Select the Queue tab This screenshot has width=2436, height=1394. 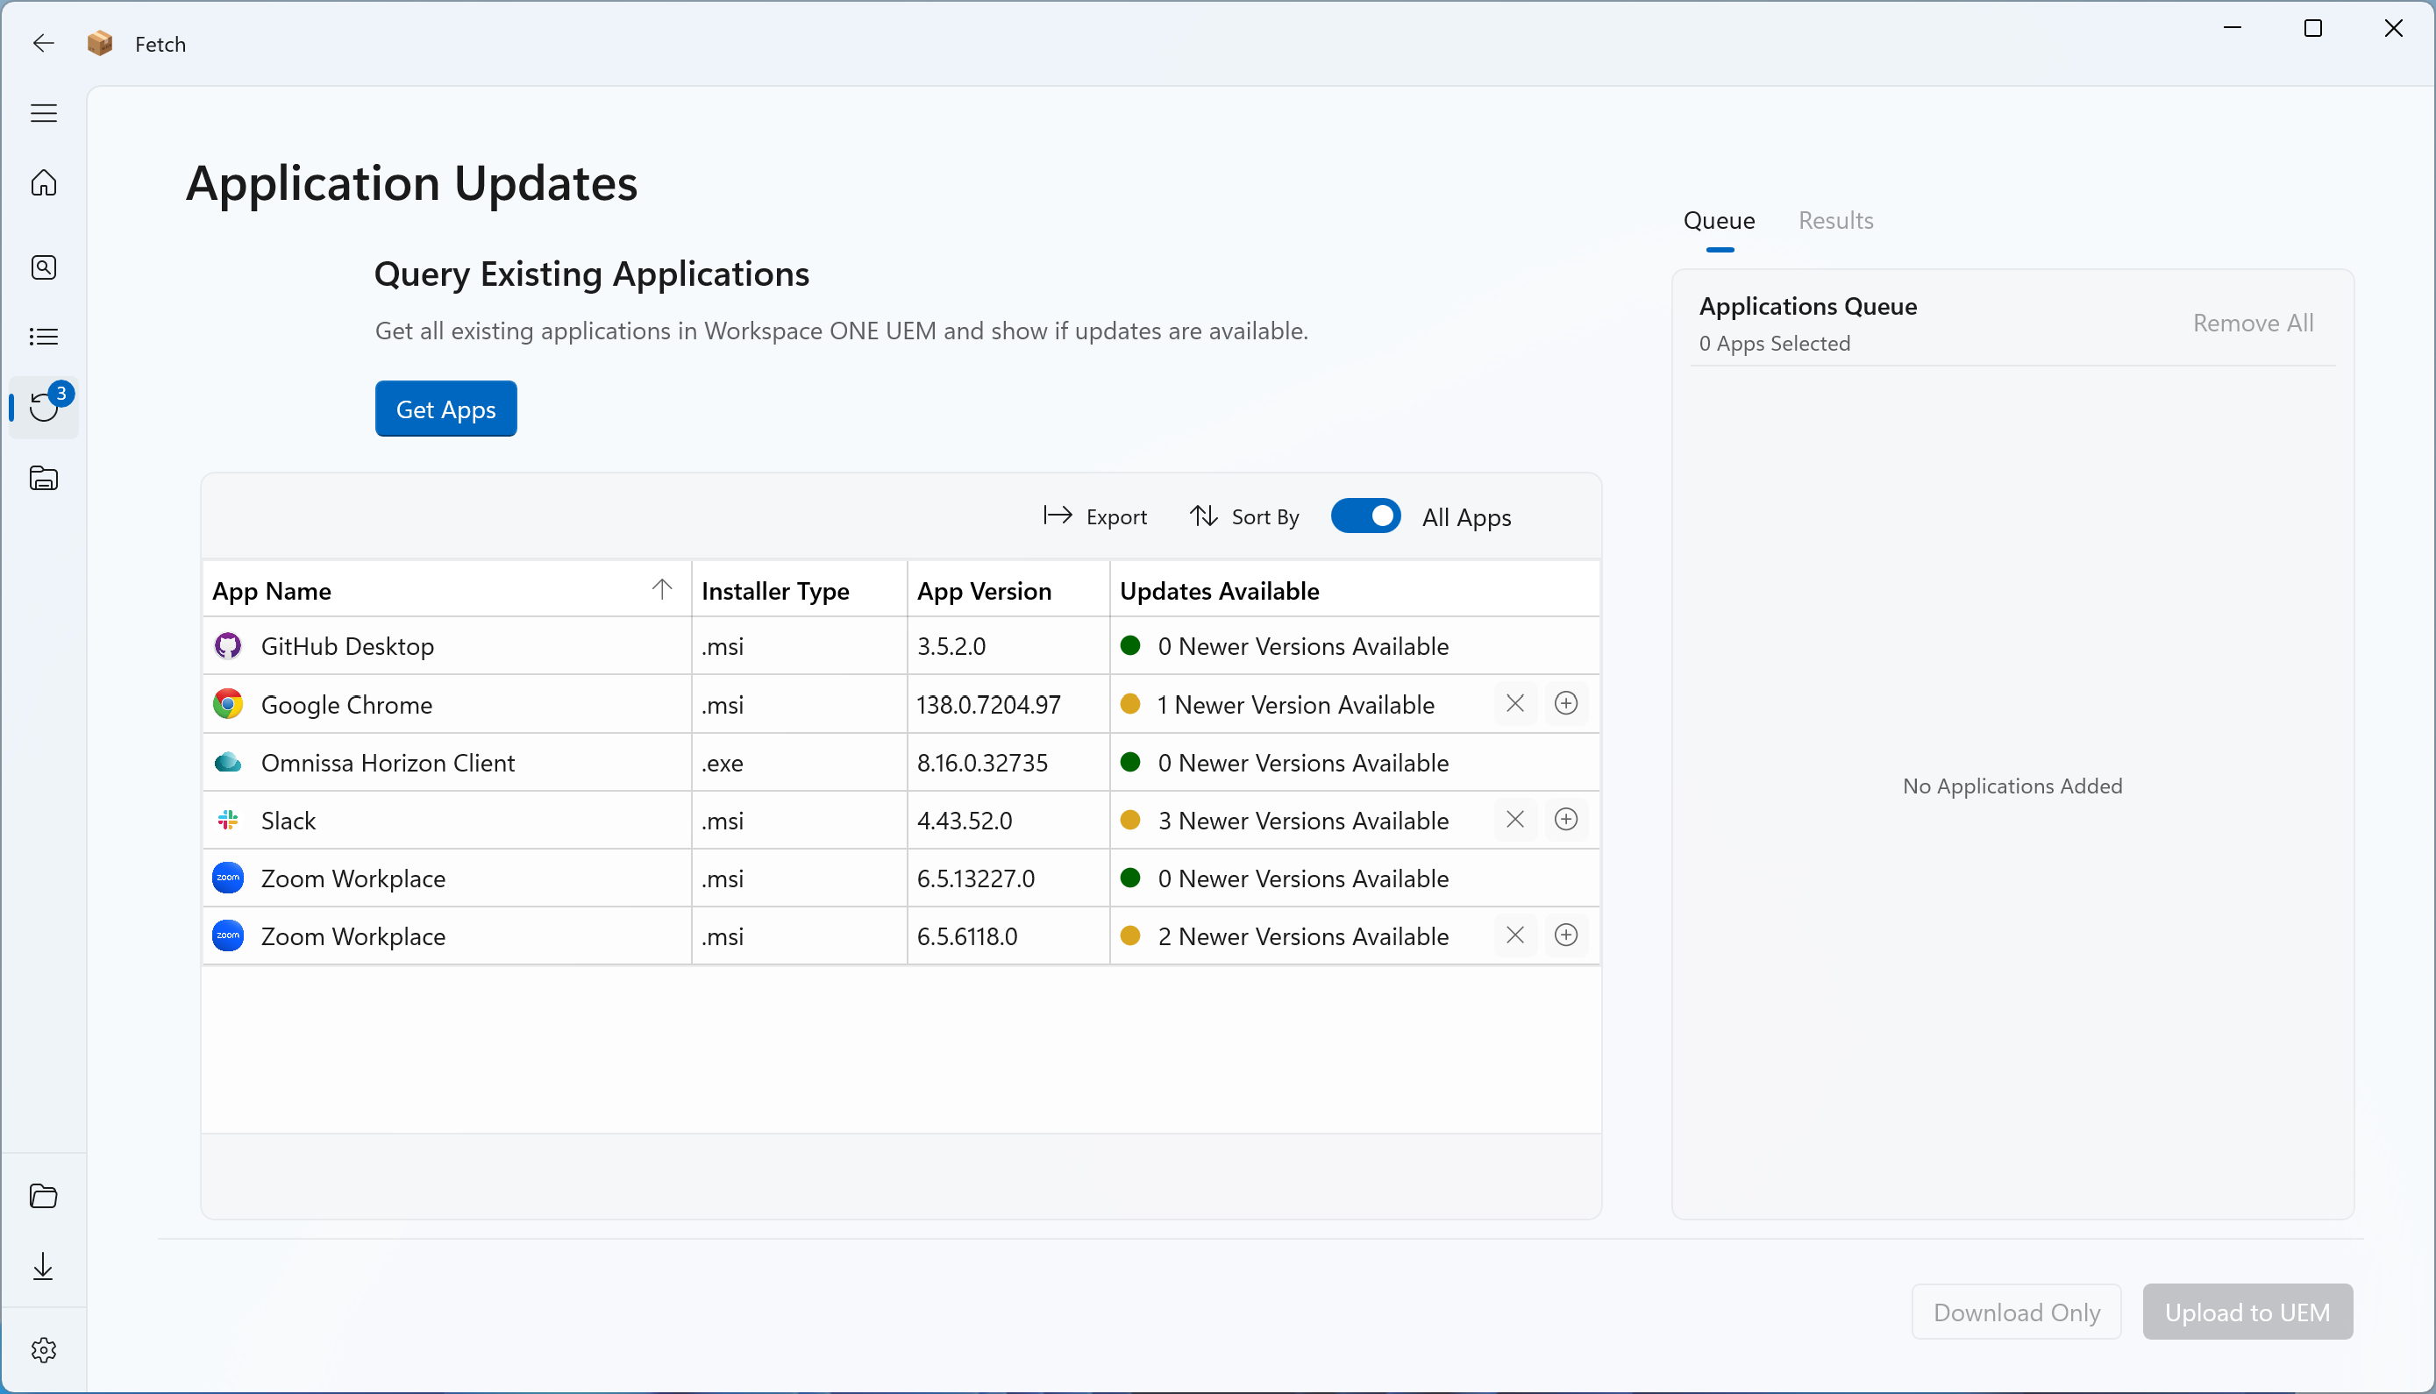coord(1719,220)
